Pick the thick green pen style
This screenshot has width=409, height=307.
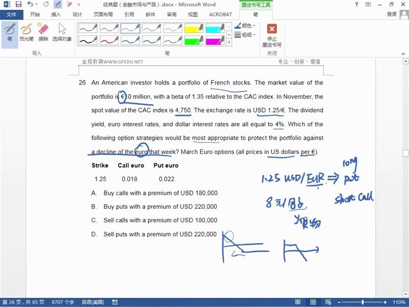click(x=151, y=40)
